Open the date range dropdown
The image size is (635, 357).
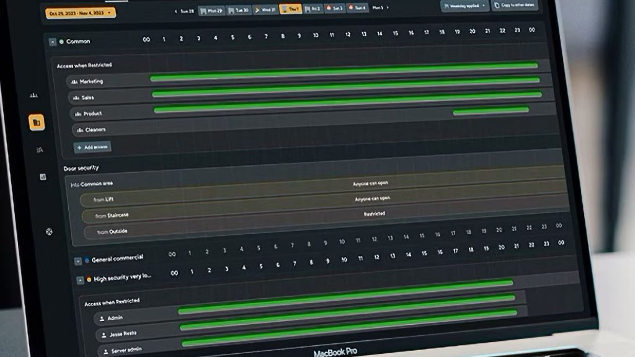pos(81,12)
